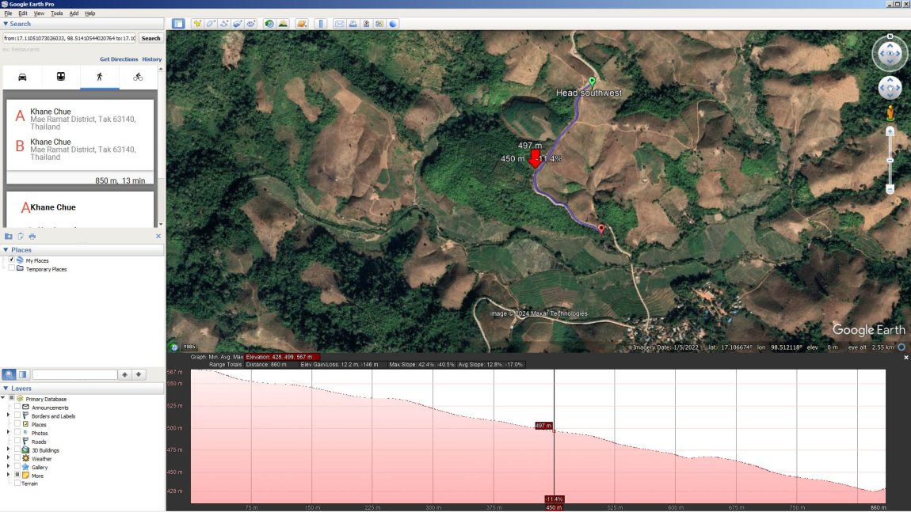Viewport: 911px width, 512px height.
Task: Open the Ruler measurement tool
Action: tap(321, 23)
